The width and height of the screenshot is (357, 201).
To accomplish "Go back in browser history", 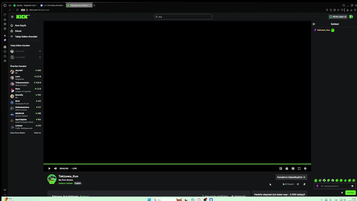I will 10,10.
